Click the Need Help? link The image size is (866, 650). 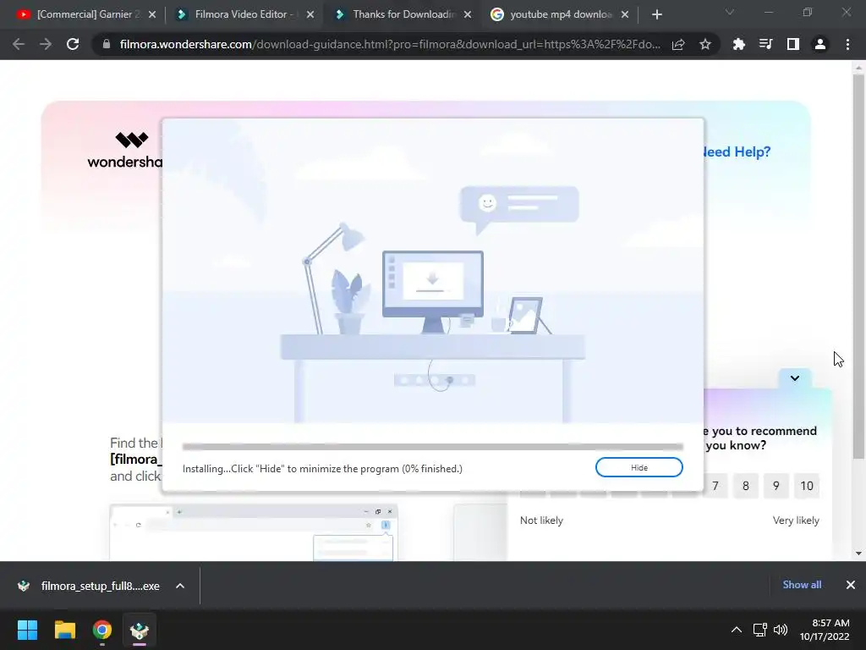737,152
